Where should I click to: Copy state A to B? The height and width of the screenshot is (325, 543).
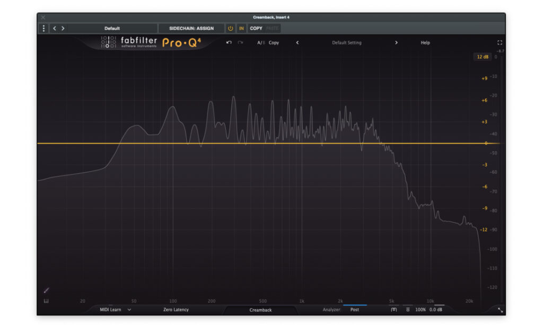pyautogui.click(x=274, y=42)
